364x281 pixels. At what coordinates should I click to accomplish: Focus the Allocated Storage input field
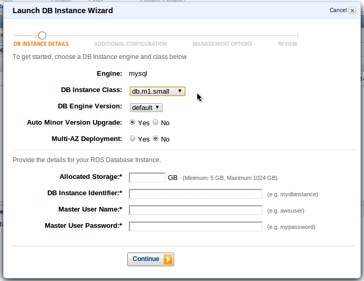(x=147, y=178)
